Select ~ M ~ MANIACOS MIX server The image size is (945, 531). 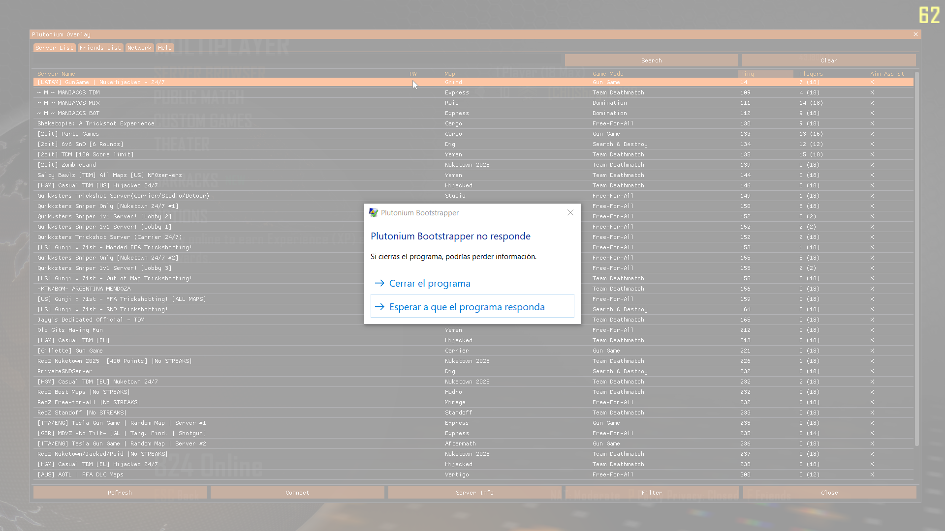[473, 103]
